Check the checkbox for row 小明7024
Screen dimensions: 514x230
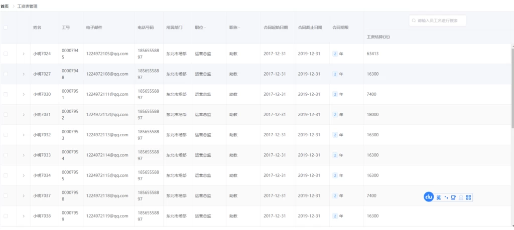tap(6, 53)
